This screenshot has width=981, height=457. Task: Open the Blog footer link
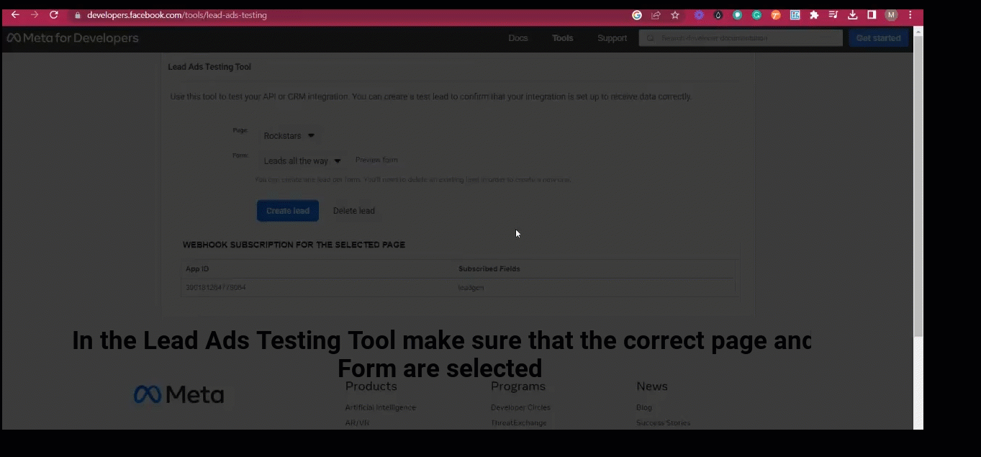tap(644, 407)
